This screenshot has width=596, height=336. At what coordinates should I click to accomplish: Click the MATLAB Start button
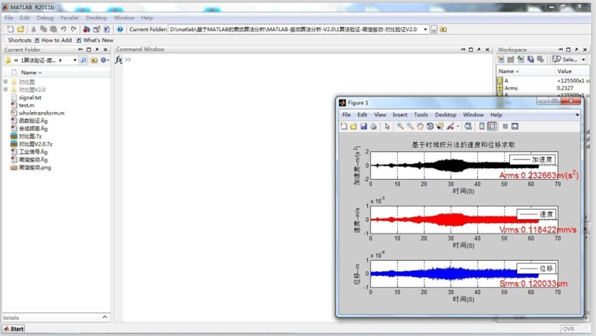(x=13, y=329)
